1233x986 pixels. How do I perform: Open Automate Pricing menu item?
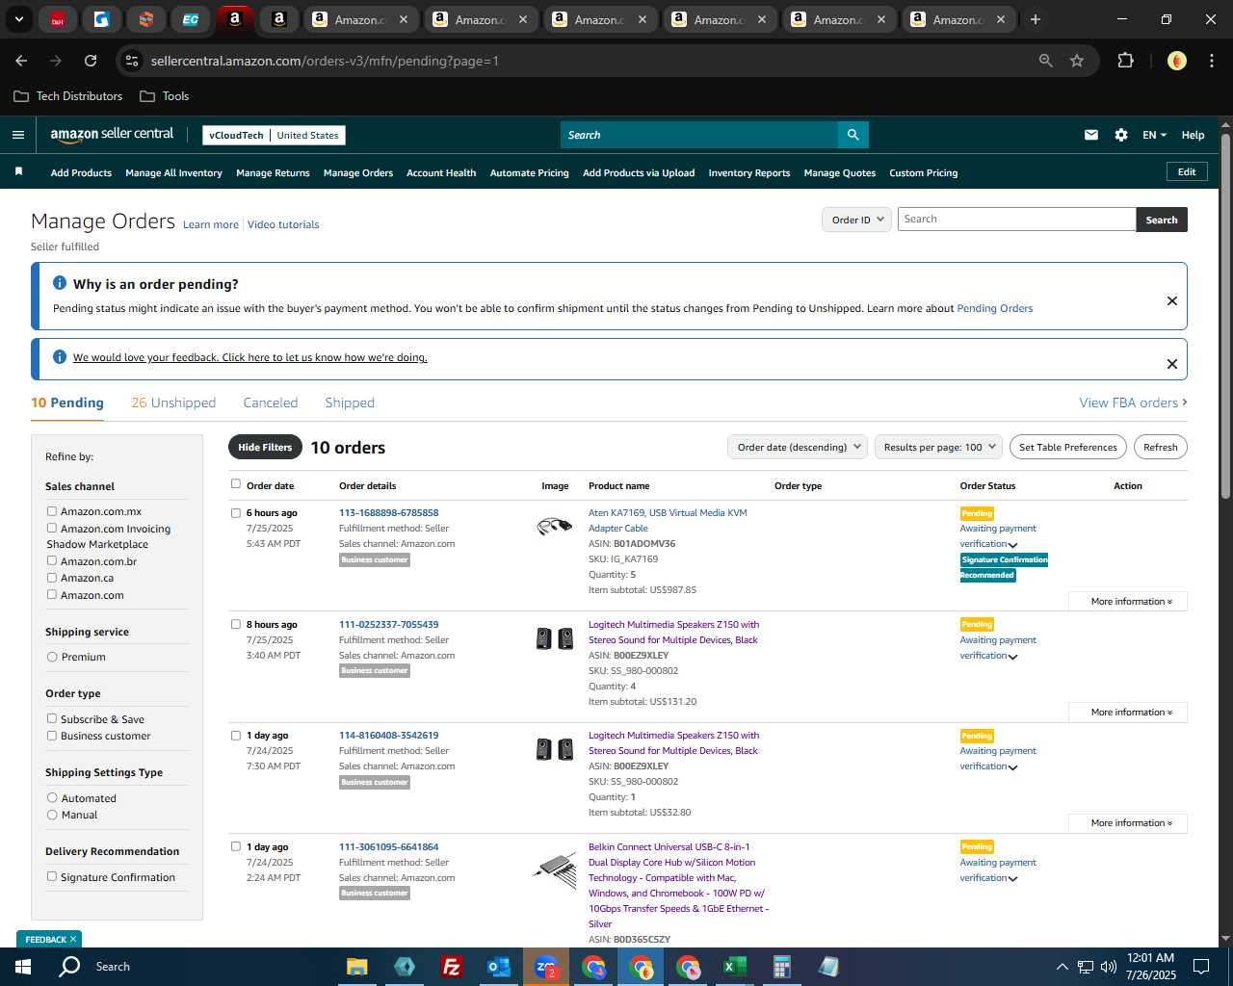pos(529,172)
